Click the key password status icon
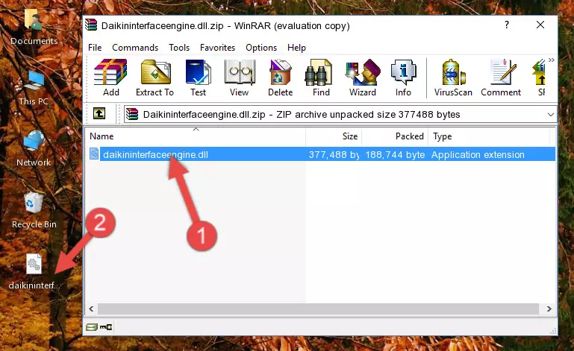 click(x=106, y=327)
